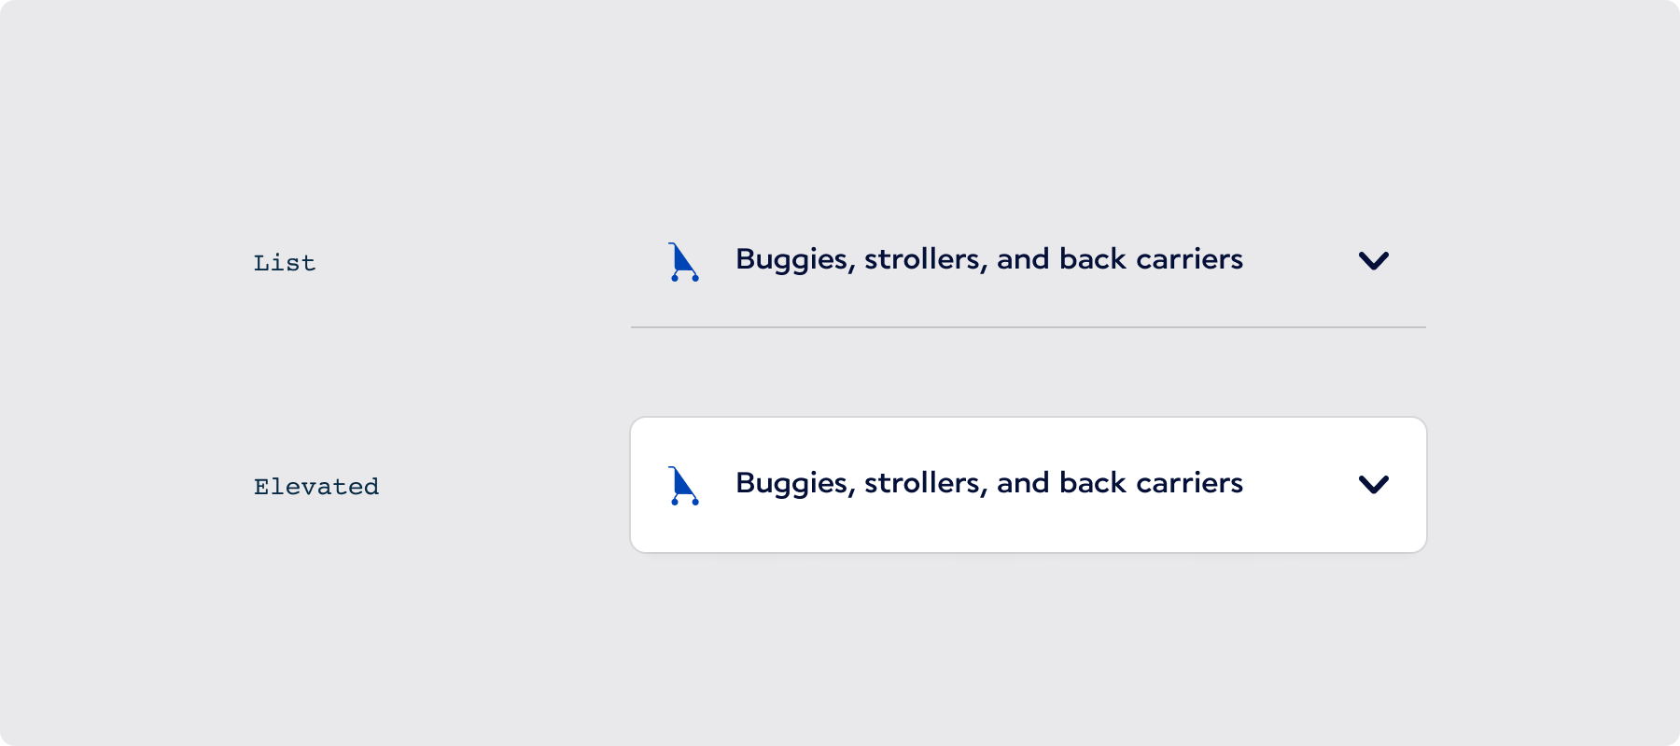
Task: Click "back carriers" in the Elevated card
Action: 1151,483
